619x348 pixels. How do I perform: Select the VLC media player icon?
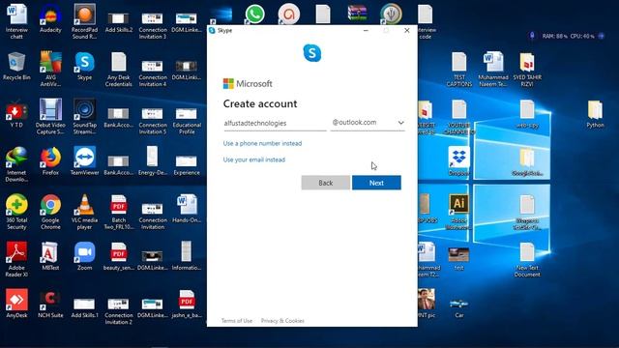pos(84,212)
